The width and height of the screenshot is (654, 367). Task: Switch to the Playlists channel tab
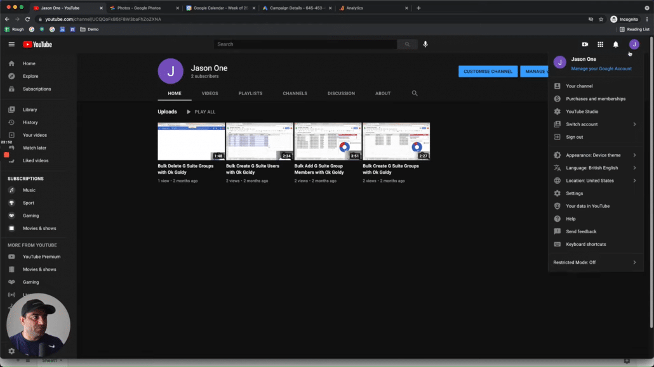click(250, 93)
